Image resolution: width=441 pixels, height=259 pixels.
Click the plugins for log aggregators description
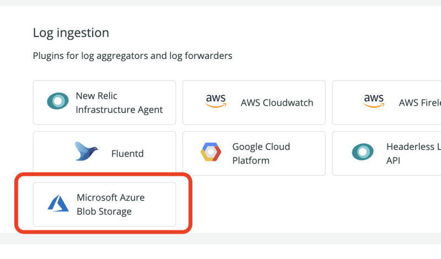tap(132, 56)
